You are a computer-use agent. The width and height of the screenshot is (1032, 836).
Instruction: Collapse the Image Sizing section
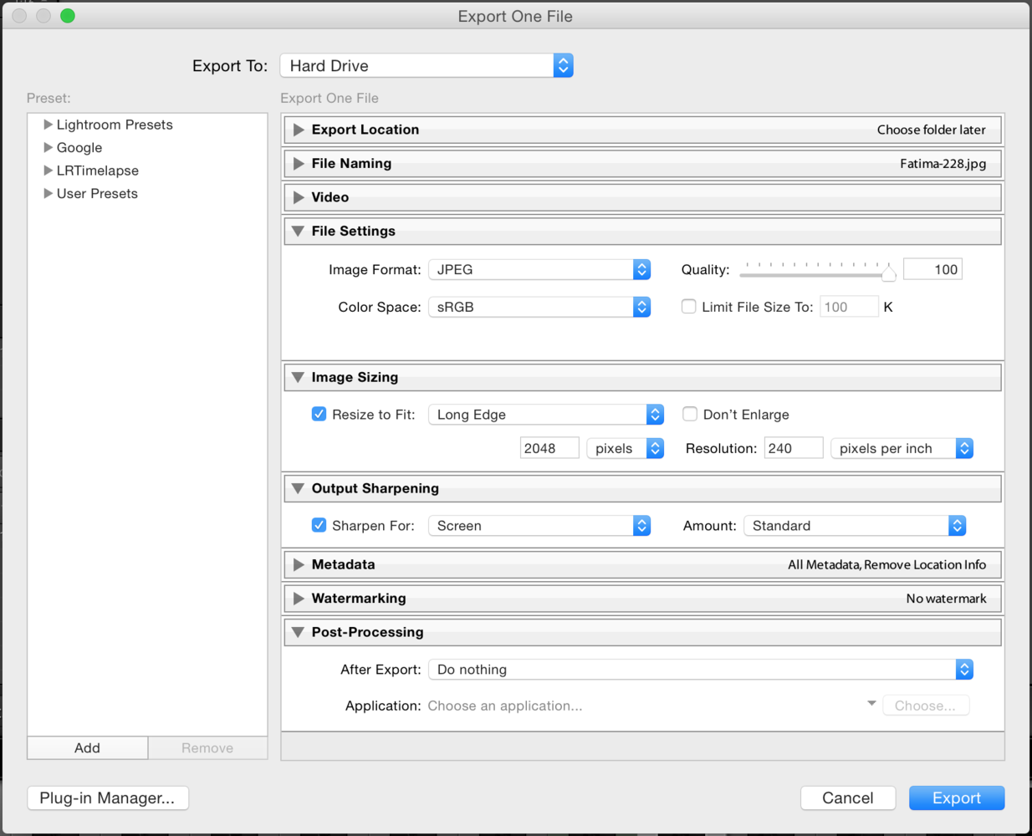(x=298, y=378)
